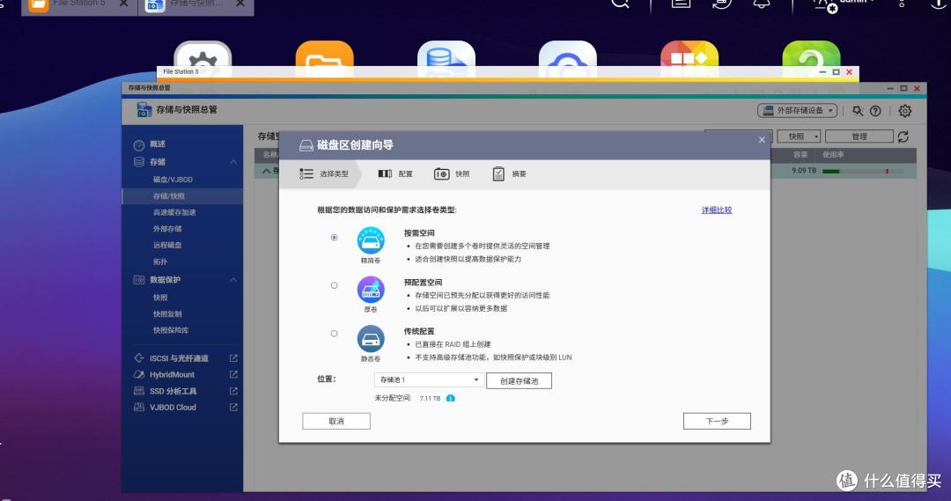This screenshot has height=501, width=951.
Task: Click the refresh icon next to 管理
Action: pyautogui.click(x=903, y=136)
